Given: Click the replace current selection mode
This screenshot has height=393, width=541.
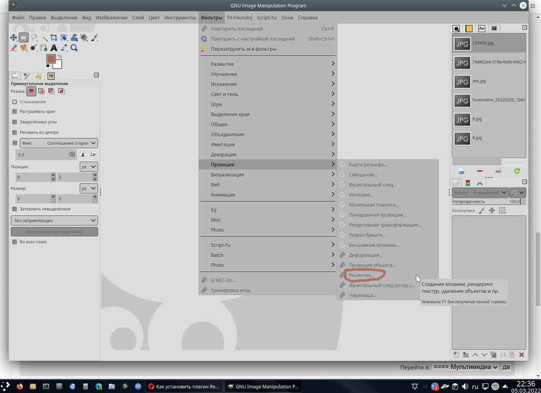Looking at the screenshot, I should tap(31, 91).
